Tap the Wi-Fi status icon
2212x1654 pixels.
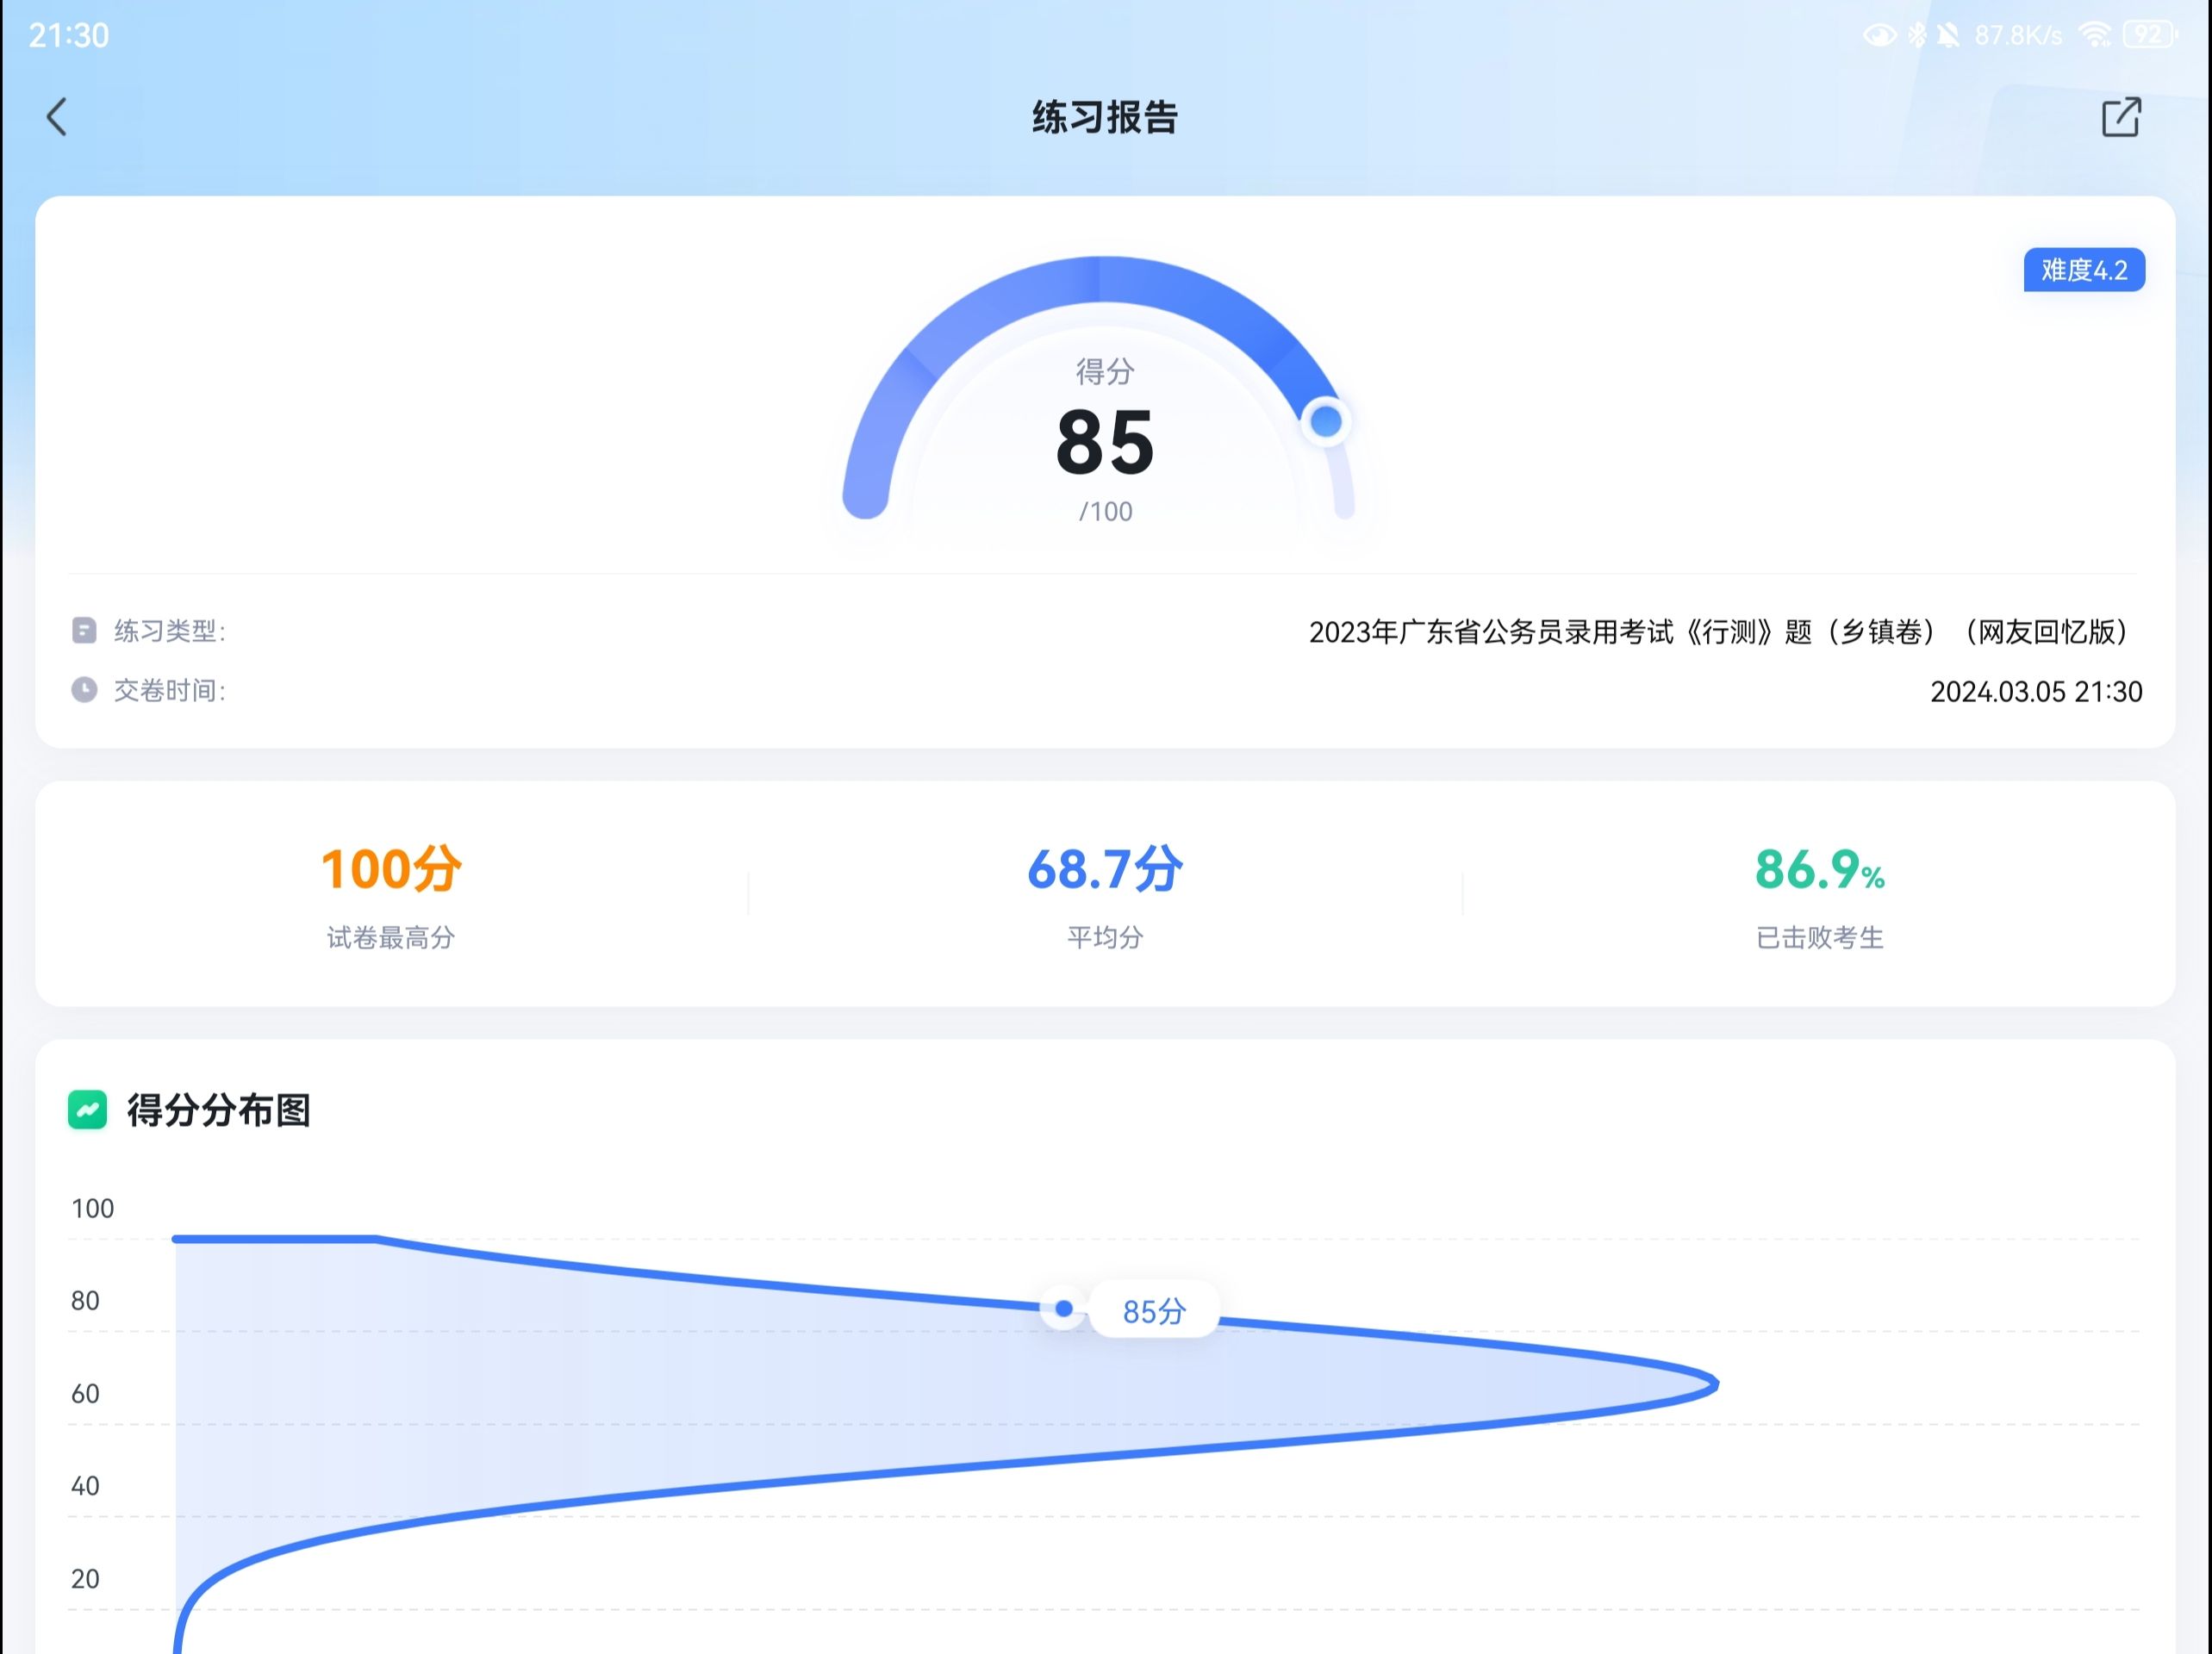[2095, 35]
